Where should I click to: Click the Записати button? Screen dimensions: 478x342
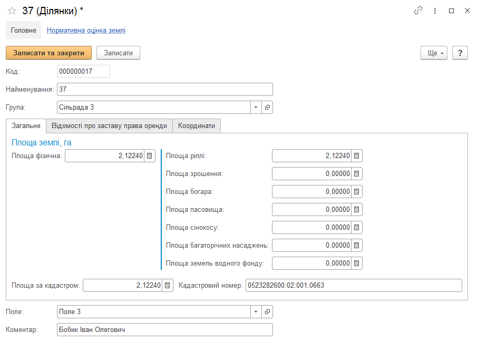coord(118,53)
